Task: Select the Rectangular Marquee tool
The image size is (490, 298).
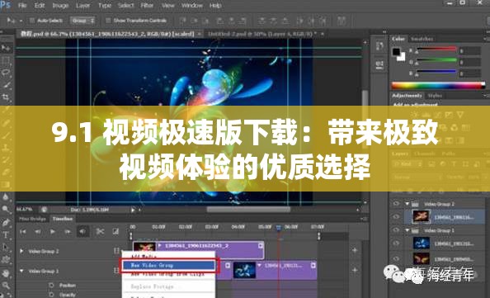Action: [x=6, y=60]
